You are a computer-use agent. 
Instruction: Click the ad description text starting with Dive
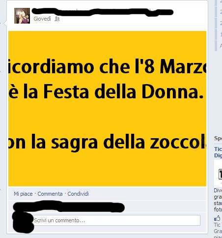tap(218, 200)
